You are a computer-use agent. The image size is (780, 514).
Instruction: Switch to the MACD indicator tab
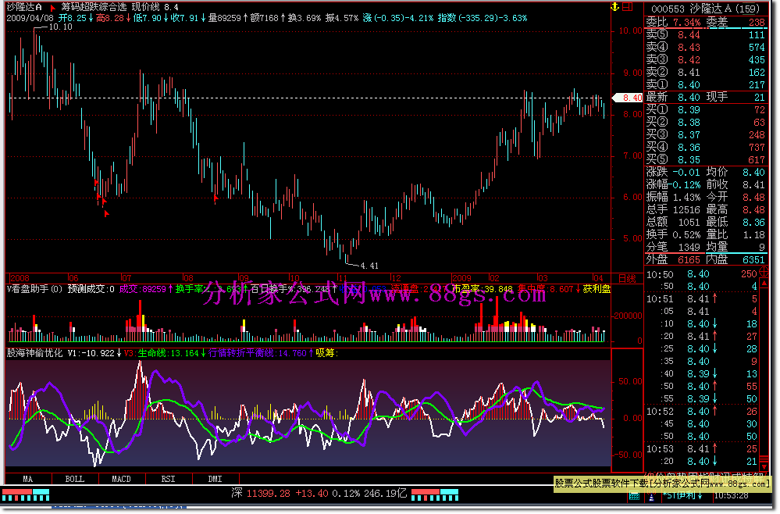121,479
